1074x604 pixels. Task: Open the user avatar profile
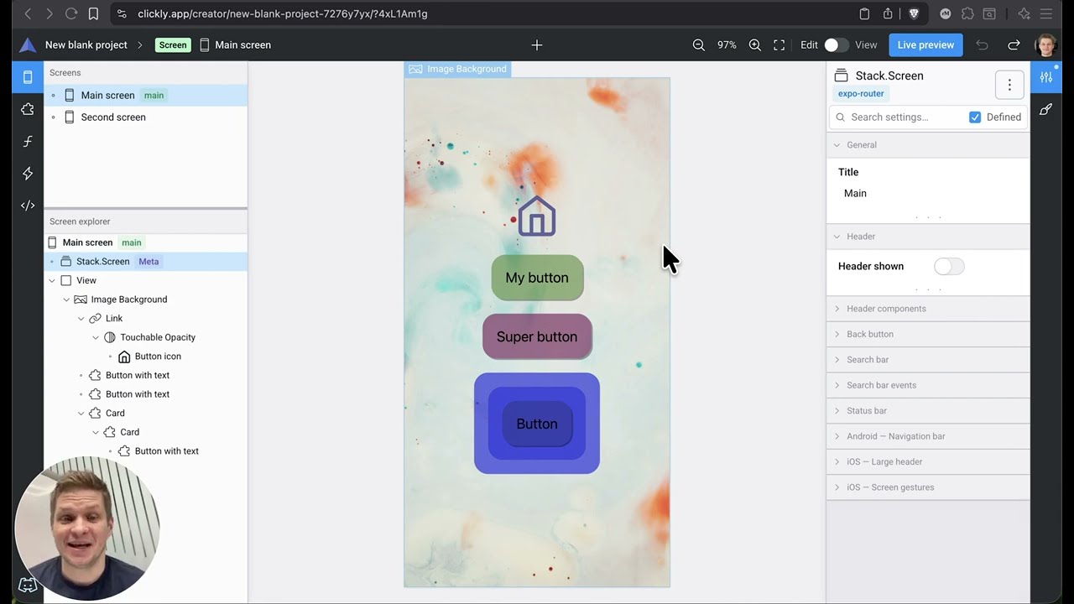click(x=1046, y=45)
